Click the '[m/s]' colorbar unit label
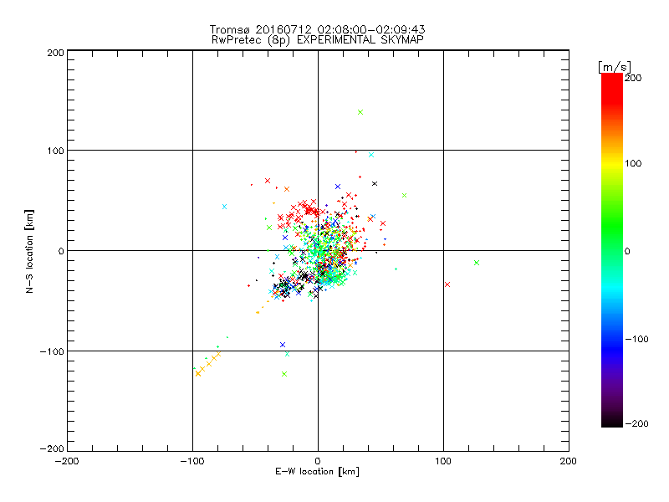Viewport: 669px width, 502px height. [615, 68]
